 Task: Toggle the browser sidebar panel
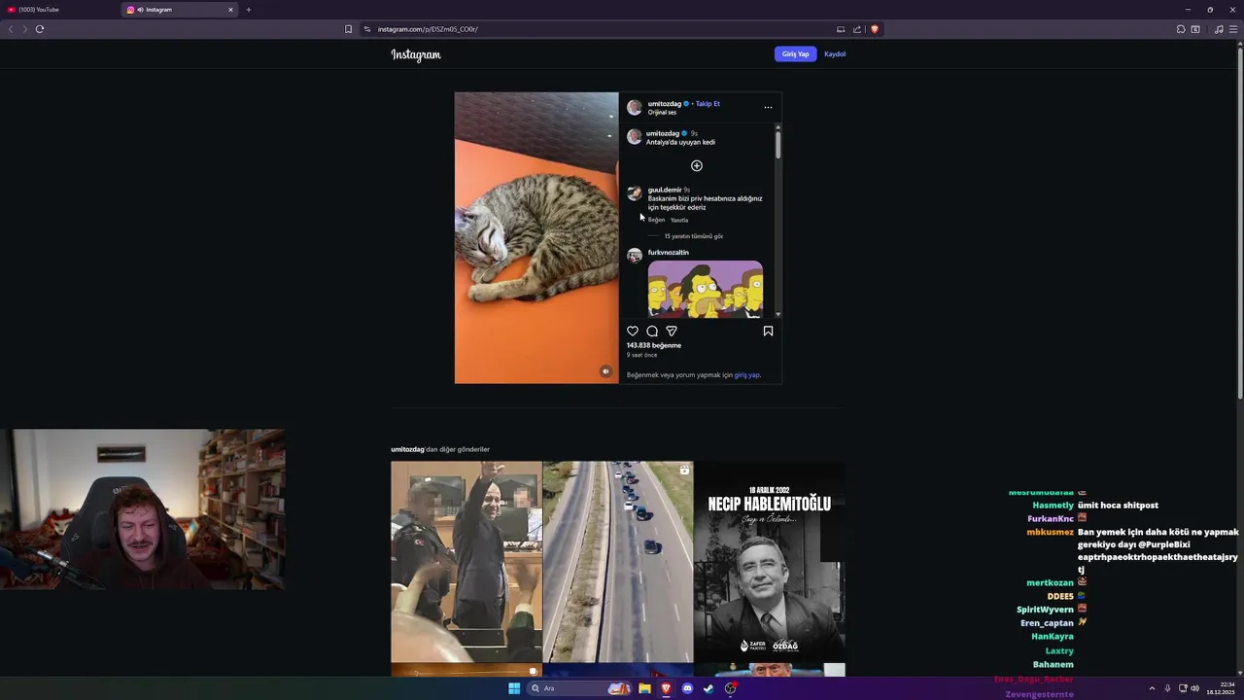[1195, 29]
